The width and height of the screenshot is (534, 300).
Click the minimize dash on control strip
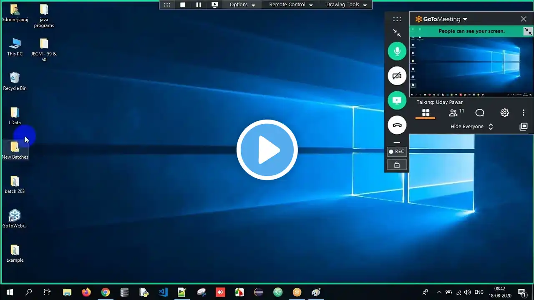point(397,142)
